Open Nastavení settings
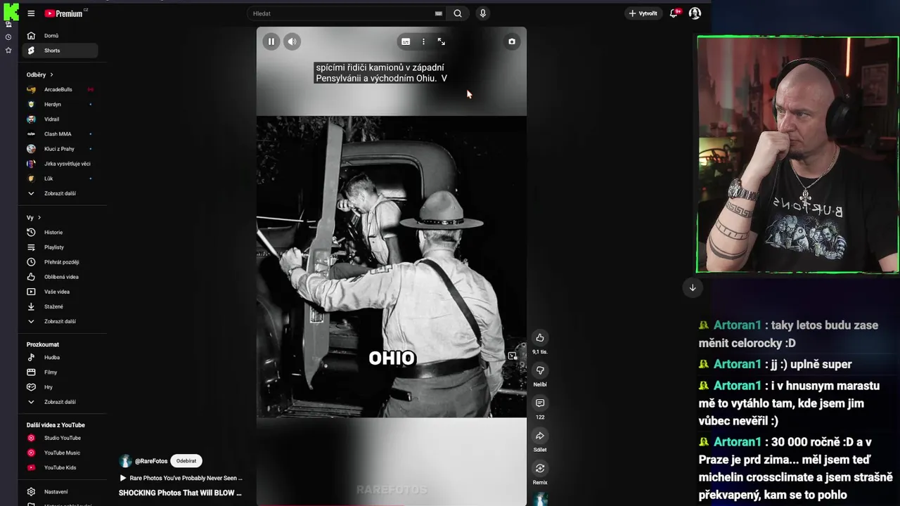Image resolution: width=900 pixels, height=506 pixels. click(60, 492)
